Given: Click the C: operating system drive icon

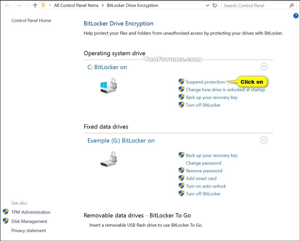Looking at the screenshot, I should pos(109,86).
